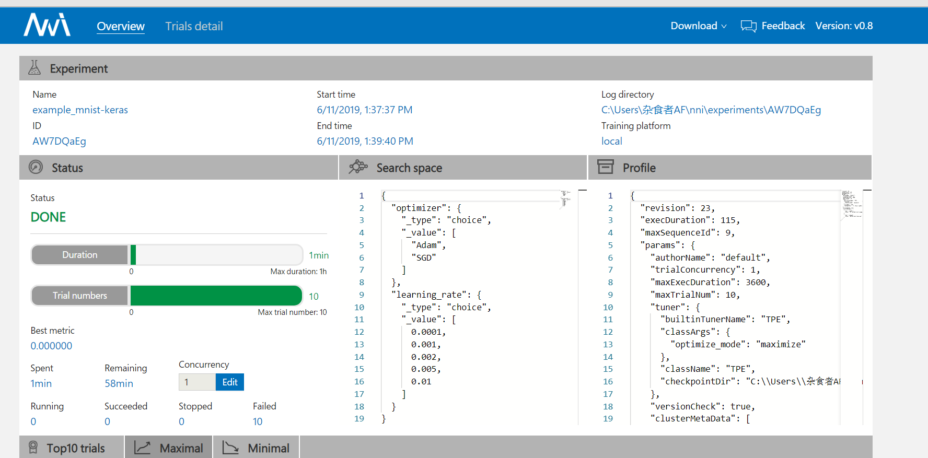The image size is (928, 458).
Task: Click the "optimize_mode" line in Profile
Action: 738,344
